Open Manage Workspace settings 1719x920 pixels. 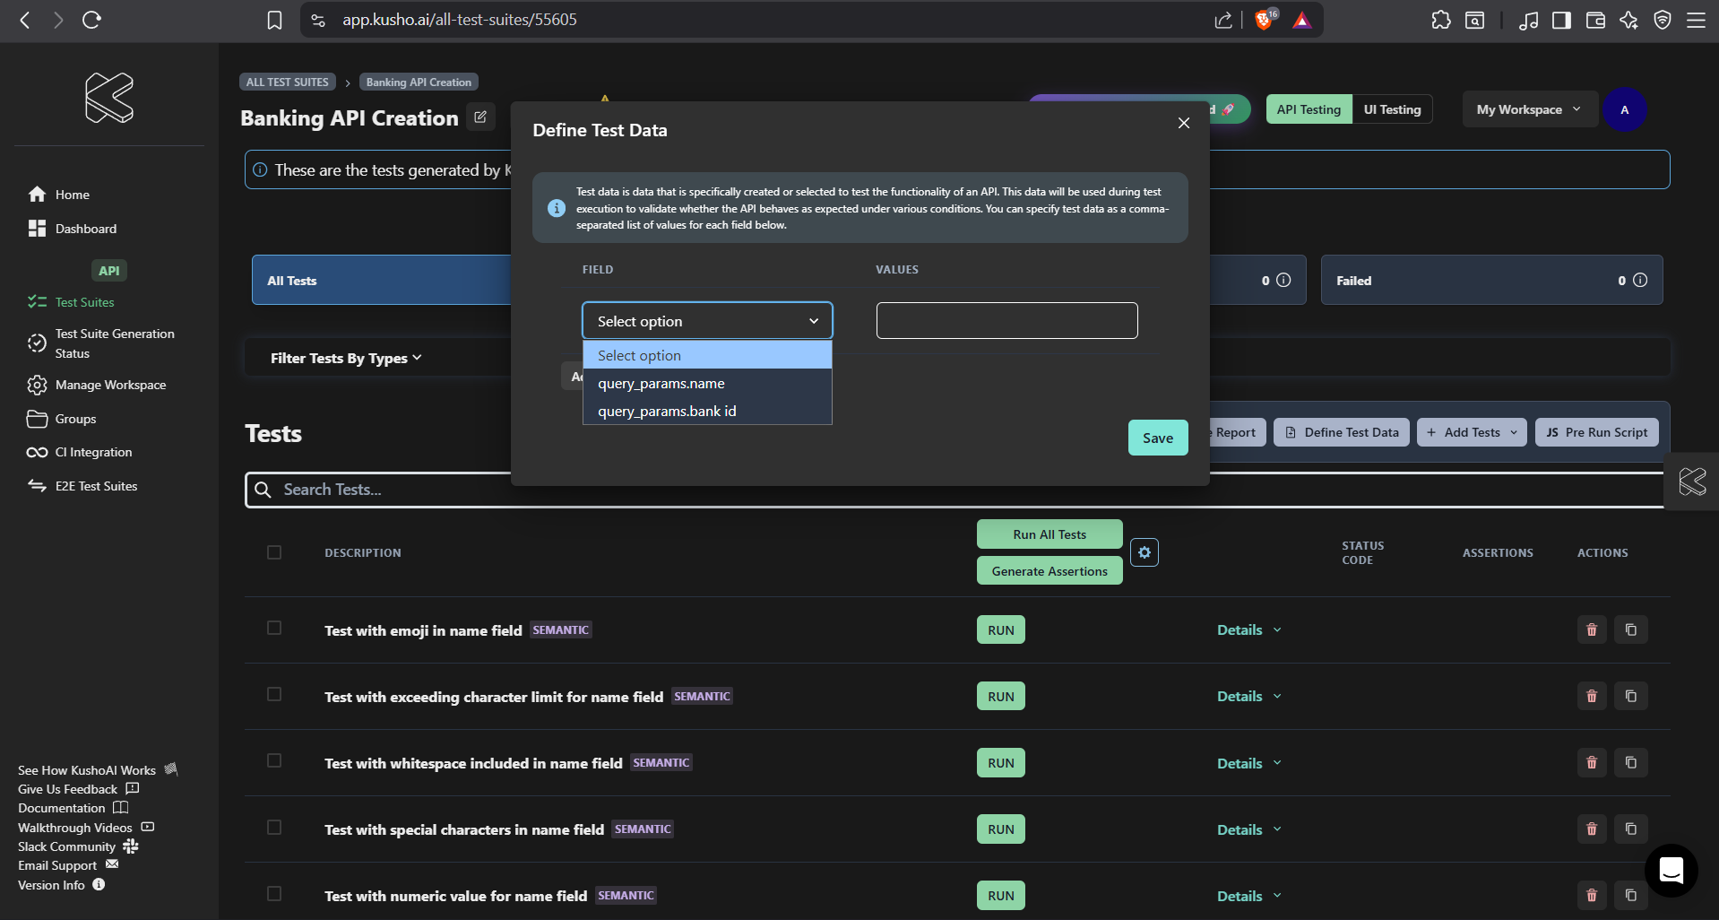point(97,385)
